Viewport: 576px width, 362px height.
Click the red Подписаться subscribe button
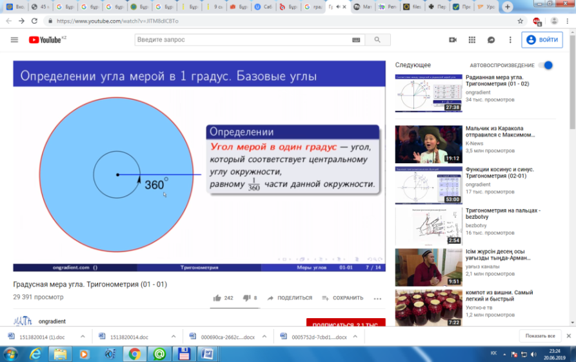346,322
